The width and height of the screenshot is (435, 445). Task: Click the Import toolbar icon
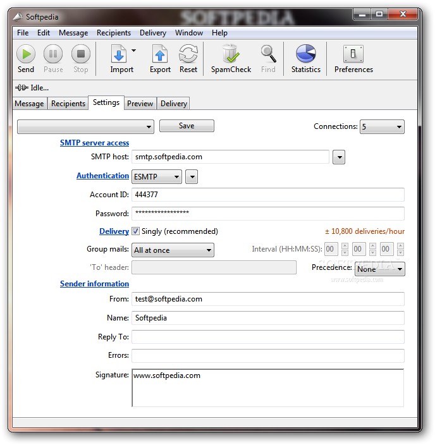118,54
